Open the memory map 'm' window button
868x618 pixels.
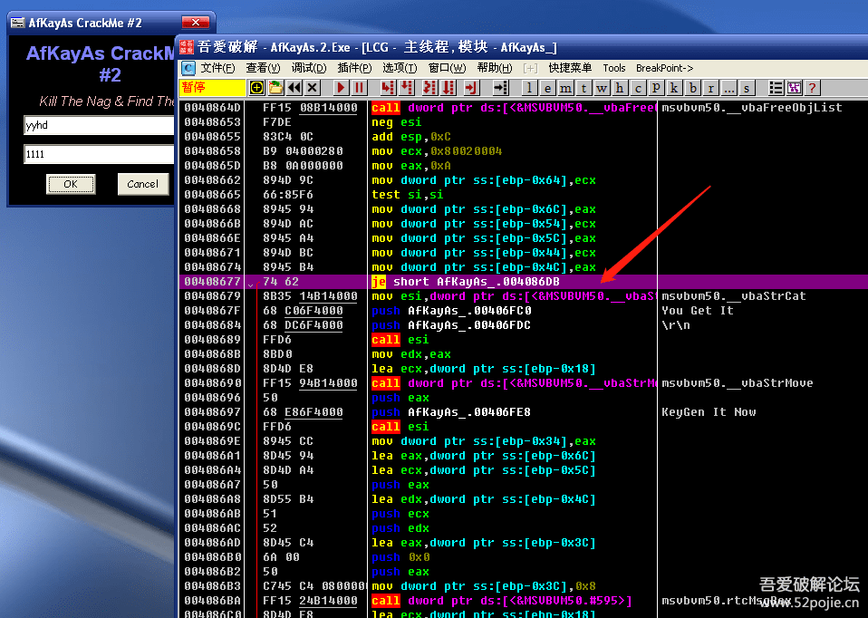tap(565, 88)
